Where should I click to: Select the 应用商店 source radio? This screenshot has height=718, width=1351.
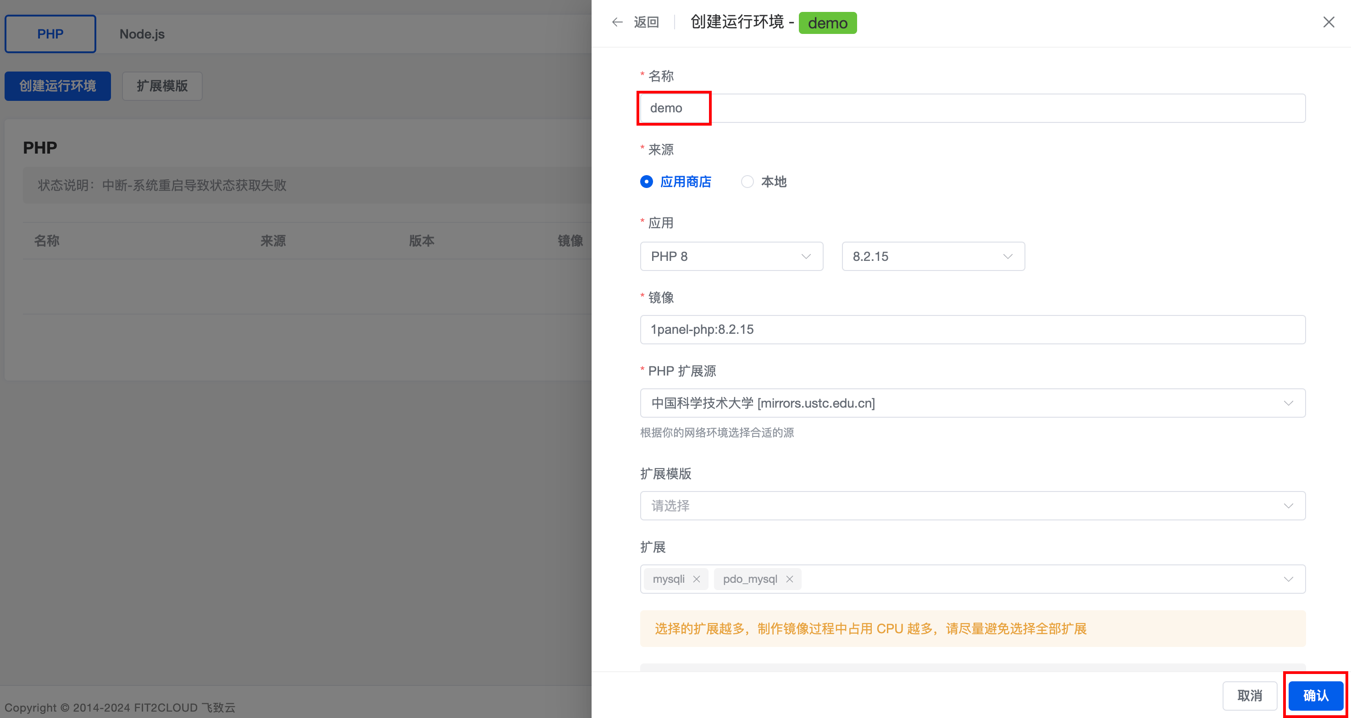click(647, 182)
